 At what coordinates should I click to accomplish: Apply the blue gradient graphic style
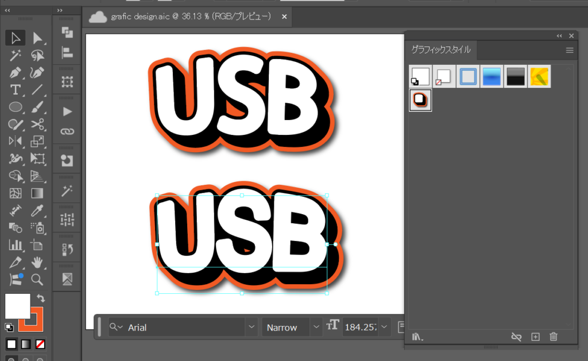tap(492, 76)
